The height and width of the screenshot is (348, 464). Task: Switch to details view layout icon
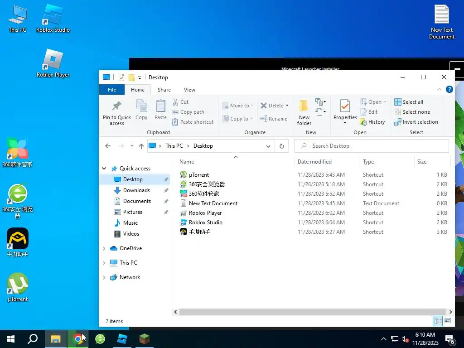(438, 321)
